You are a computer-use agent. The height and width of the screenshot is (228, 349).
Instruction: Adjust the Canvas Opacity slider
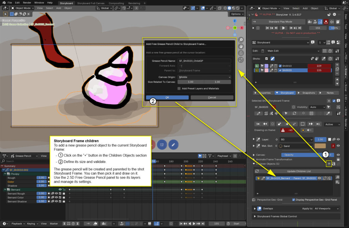point(307,155)
